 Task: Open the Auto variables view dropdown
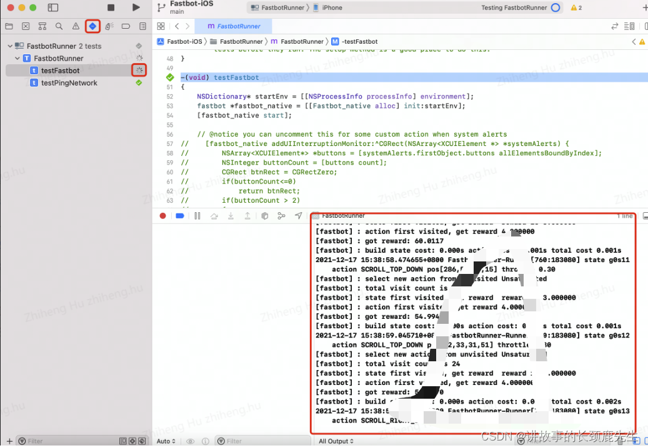(166, 441)
